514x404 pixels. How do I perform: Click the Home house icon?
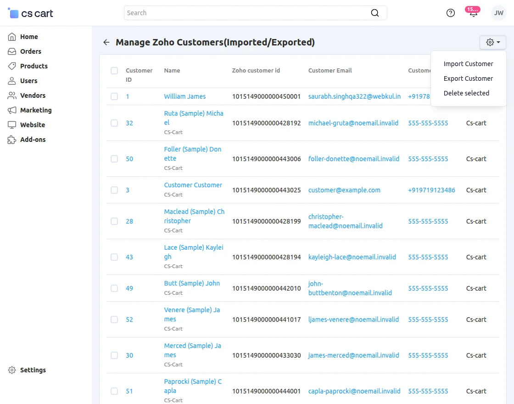12,37
